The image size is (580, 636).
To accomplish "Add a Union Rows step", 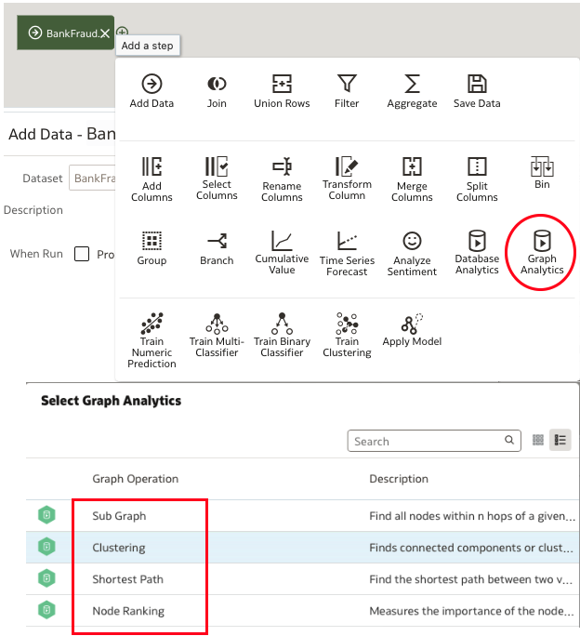I will click(282, 84).
